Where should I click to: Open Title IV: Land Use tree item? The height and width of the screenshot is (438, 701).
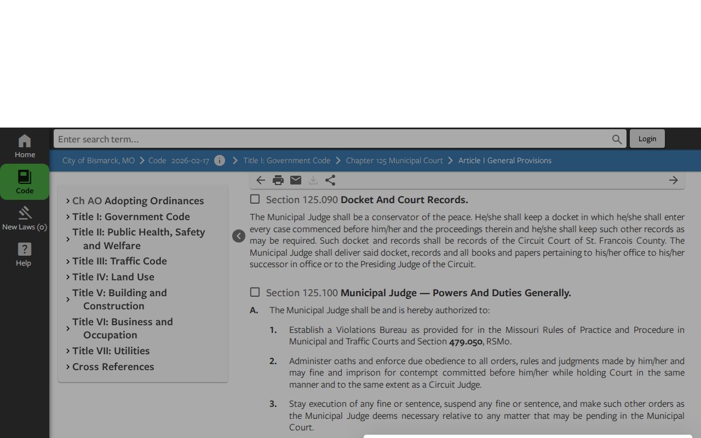[x=113, y=277]
